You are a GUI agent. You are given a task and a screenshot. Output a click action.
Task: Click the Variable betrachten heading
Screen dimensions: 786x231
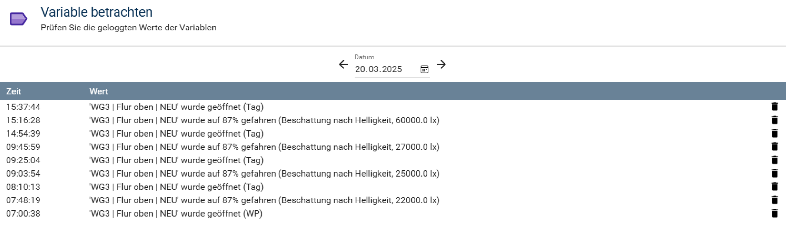coord(97,12)
